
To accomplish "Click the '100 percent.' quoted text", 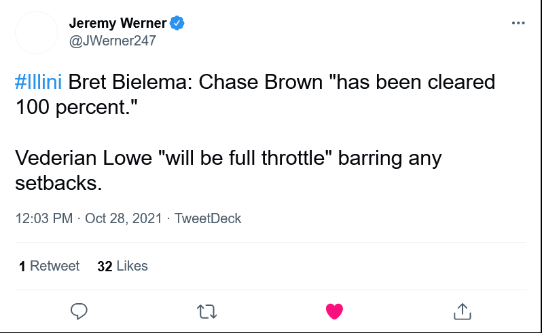I will pos(73,107).
